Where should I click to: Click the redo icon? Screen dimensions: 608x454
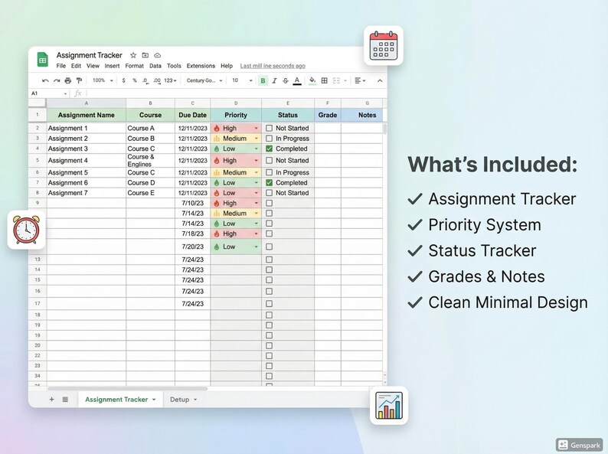57,80
